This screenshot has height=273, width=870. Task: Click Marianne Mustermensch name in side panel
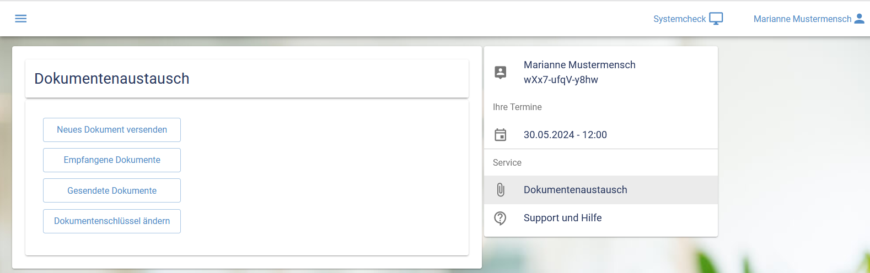579,65
